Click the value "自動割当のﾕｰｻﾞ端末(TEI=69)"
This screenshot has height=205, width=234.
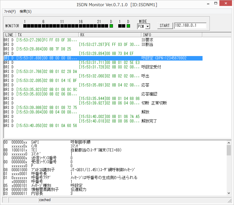coord(96,150)
